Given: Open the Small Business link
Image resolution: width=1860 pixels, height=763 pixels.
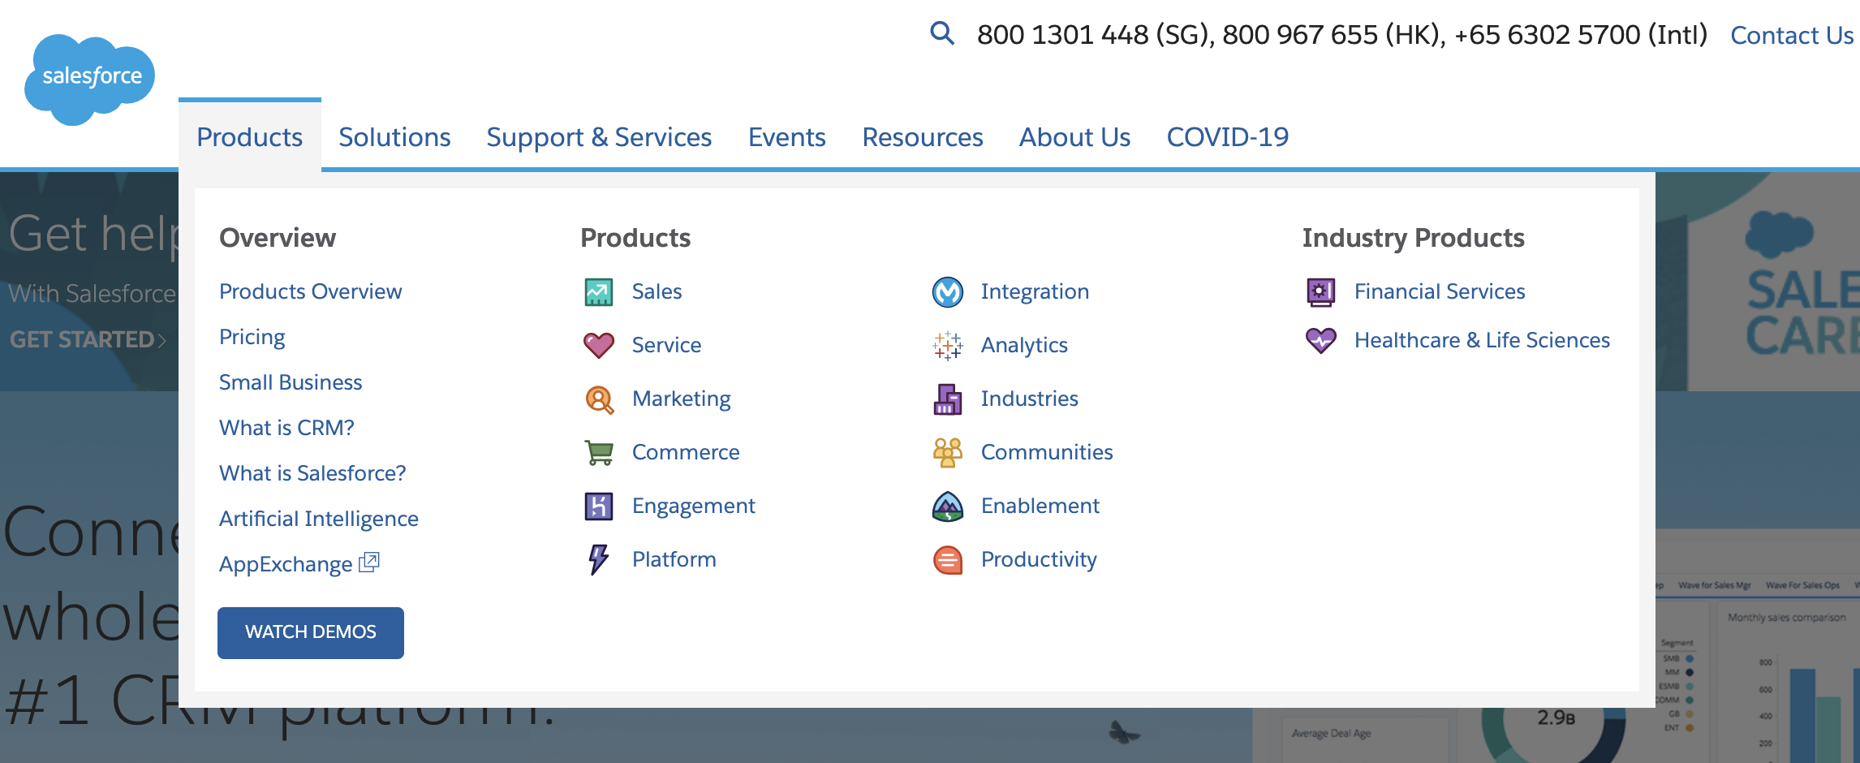Looking at the screenshot, I should (291, 382).
